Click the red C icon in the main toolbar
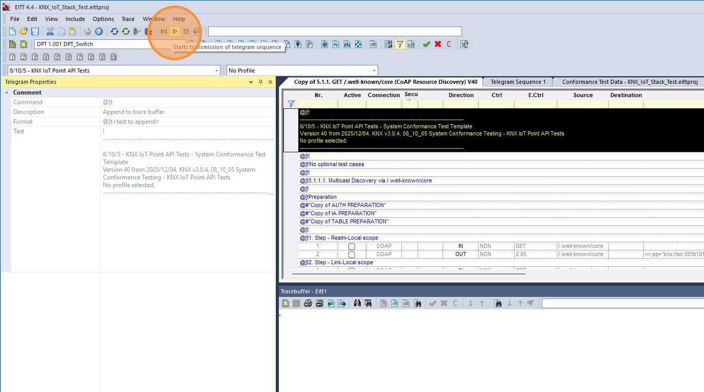The width and height of the screenshot is (704, 392). pos(449,44)
